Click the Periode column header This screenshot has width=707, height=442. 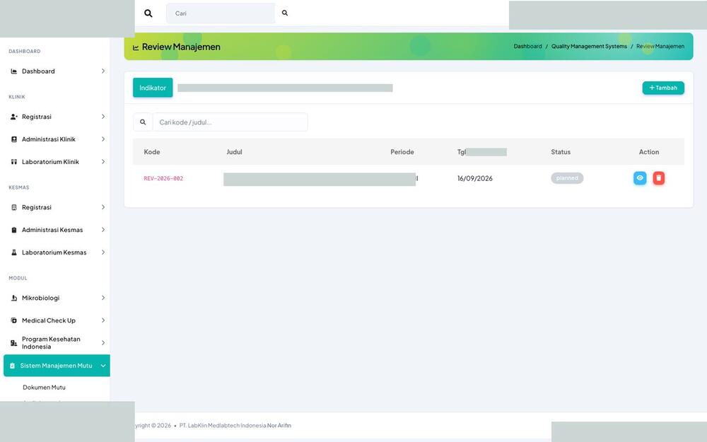(x=402, y=152)
